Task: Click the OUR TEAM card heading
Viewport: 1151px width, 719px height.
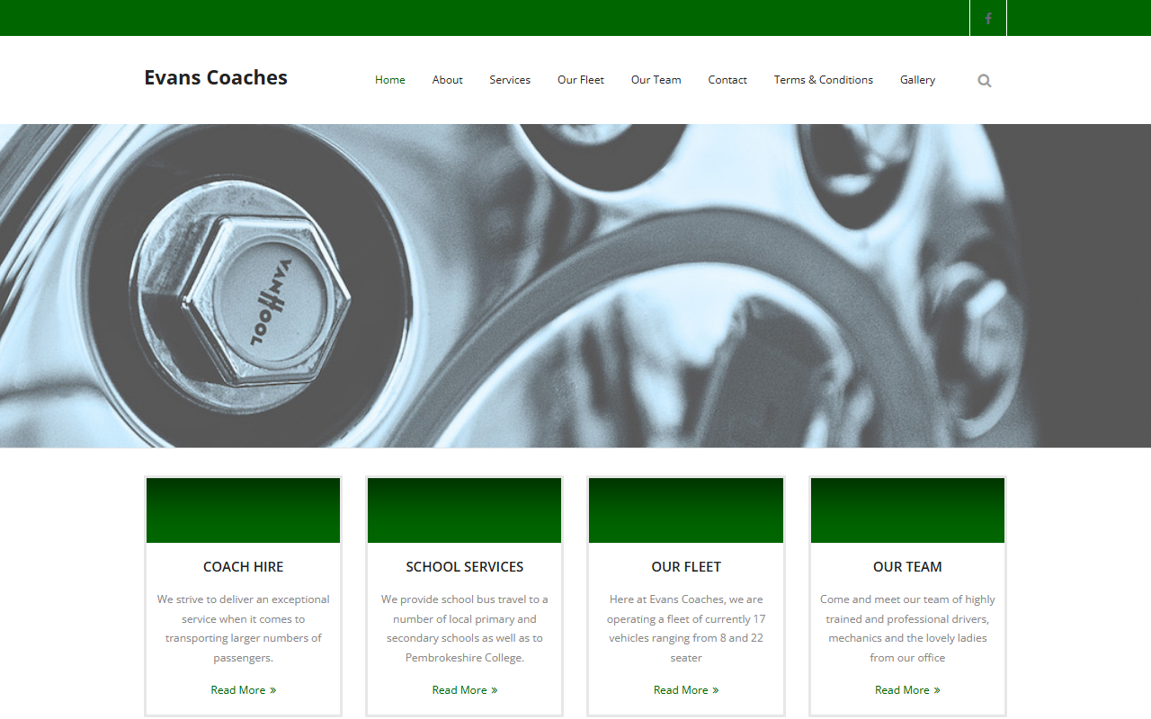Action: pos(907,567)
